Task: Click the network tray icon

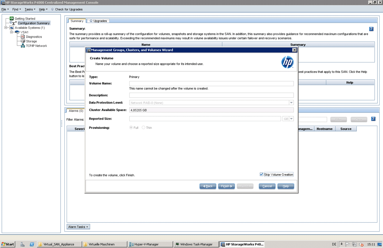Action: tap(355, 244)
